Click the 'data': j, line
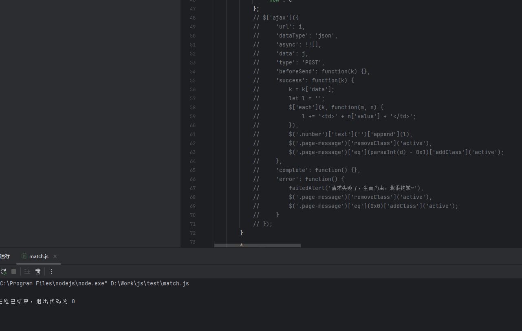The height and width of the screenshot is (331, 522). point(281,54)
